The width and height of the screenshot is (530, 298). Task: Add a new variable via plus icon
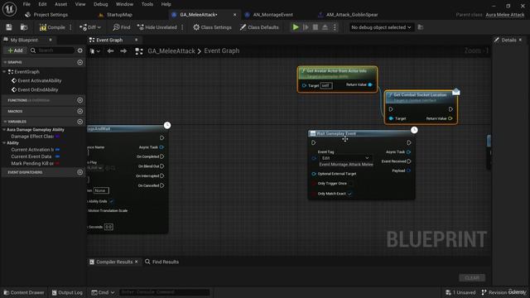(80, 122)
